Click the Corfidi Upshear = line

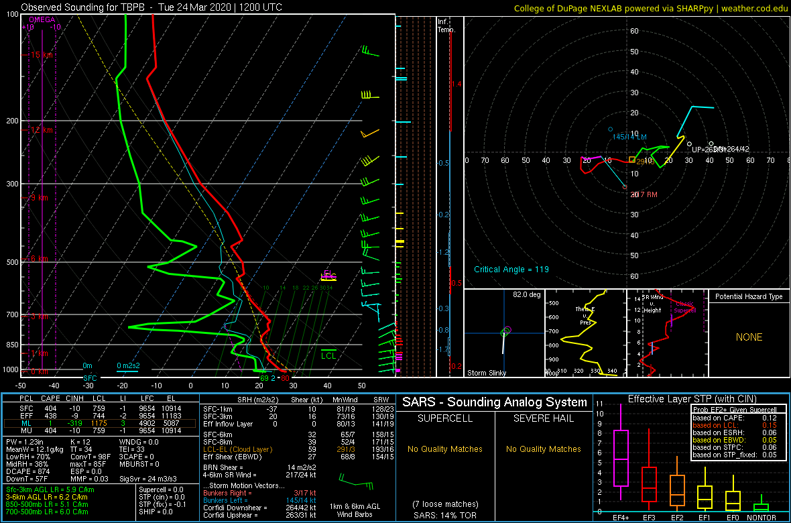260,514
